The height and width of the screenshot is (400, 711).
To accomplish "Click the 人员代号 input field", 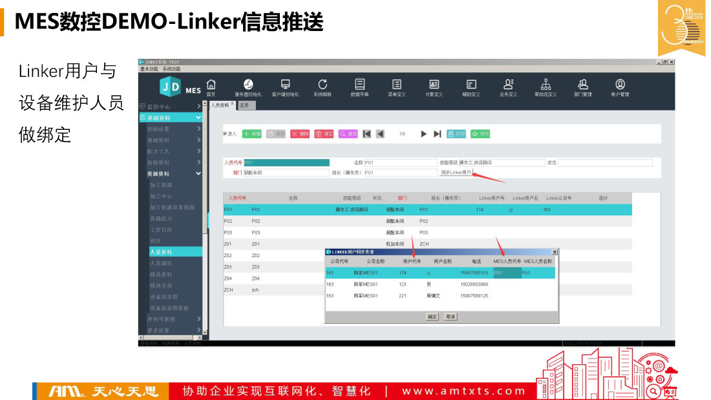I will tap(286, 163).
